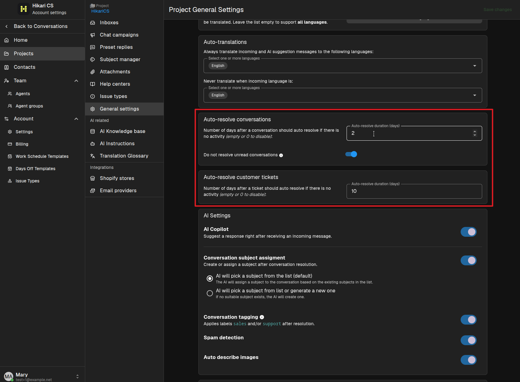The height and width of the screenshot is (382, 520).
Task: Toggle Do not resolve unread conversations switch
Action: point(351,154)
